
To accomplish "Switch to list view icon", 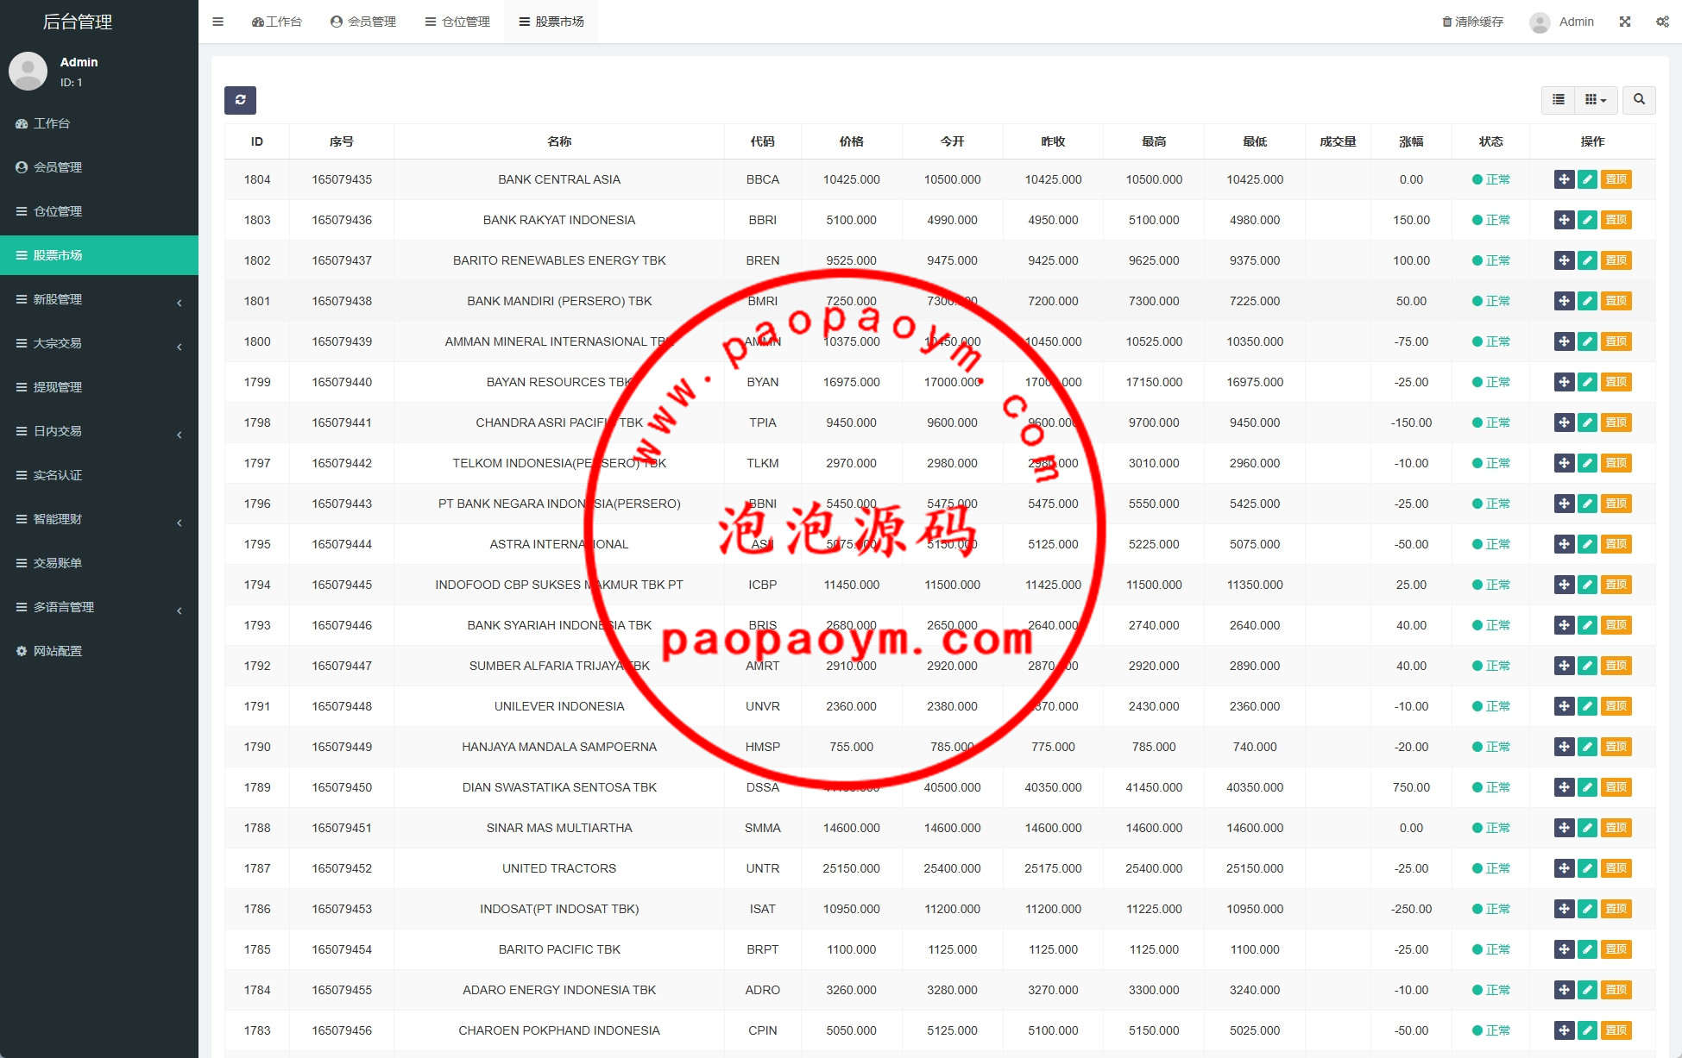I will 1559,100.
